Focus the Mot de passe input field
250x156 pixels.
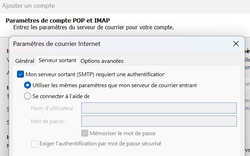pyautogui.click(x=159, y=121)
